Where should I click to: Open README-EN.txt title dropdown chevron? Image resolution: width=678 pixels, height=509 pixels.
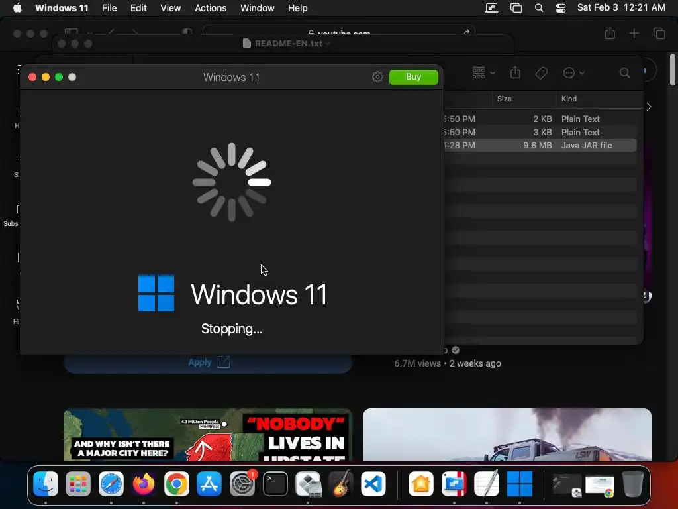click(x=328, y=44)
